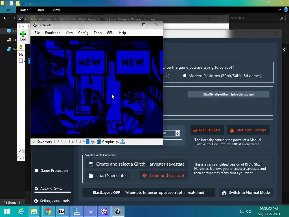
Task: Click Shuffle algorithm (Spice things up)
Action: [x=228, y=94]
